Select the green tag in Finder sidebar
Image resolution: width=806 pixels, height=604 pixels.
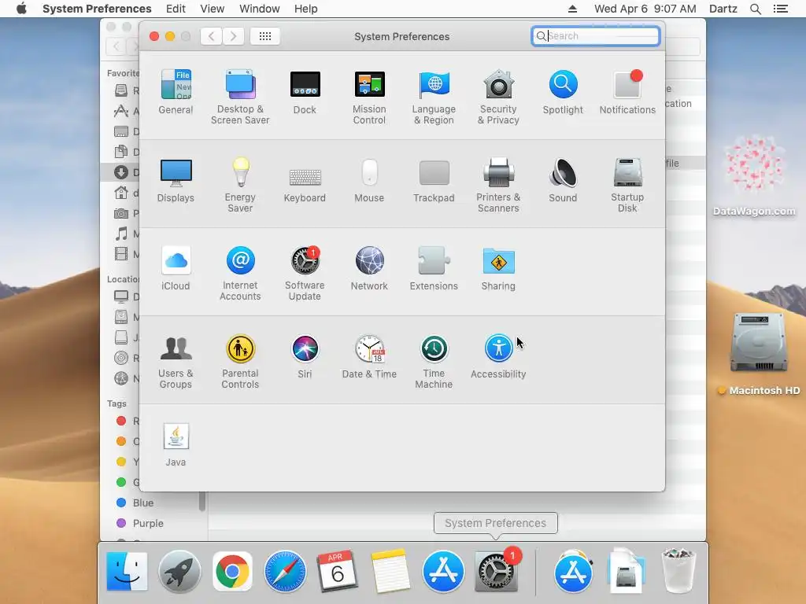(121, 482)
